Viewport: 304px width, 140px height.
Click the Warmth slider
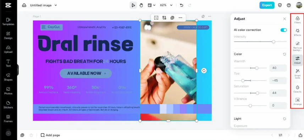[x=250, y=68]
